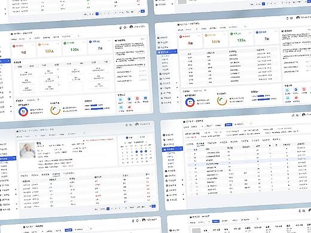This screenshot has width=311, height=233.
Task: Click red quick-action icon in card-grid dashboard top row
Action: click(x=137, y=99)
